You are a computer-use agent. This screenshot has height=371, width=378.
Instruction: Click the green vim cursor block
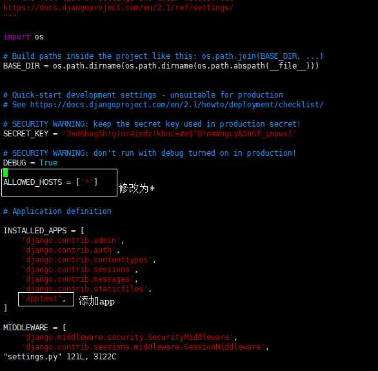tap(6, 173)
